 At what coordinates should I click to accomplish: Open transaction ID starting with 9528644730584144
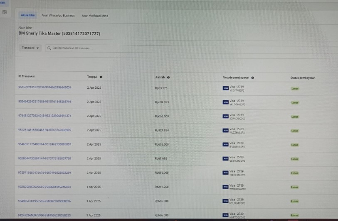pos(44,158)
